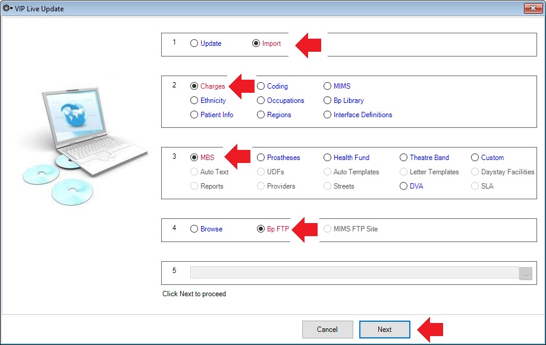Click the disabled Reports option
The width and height of the screenshot is (546, 345).
tap(206, 186)
